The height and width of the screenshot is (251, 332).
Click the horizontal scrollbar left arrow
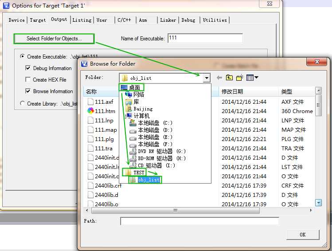click(x=87, y=210)
